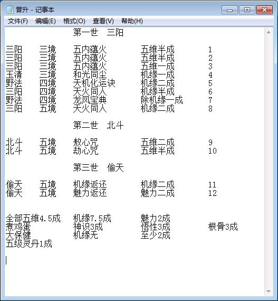Click the heading 第三世 偷天
The height and width of the screenshot is (301, 278).
click(98, 167)
